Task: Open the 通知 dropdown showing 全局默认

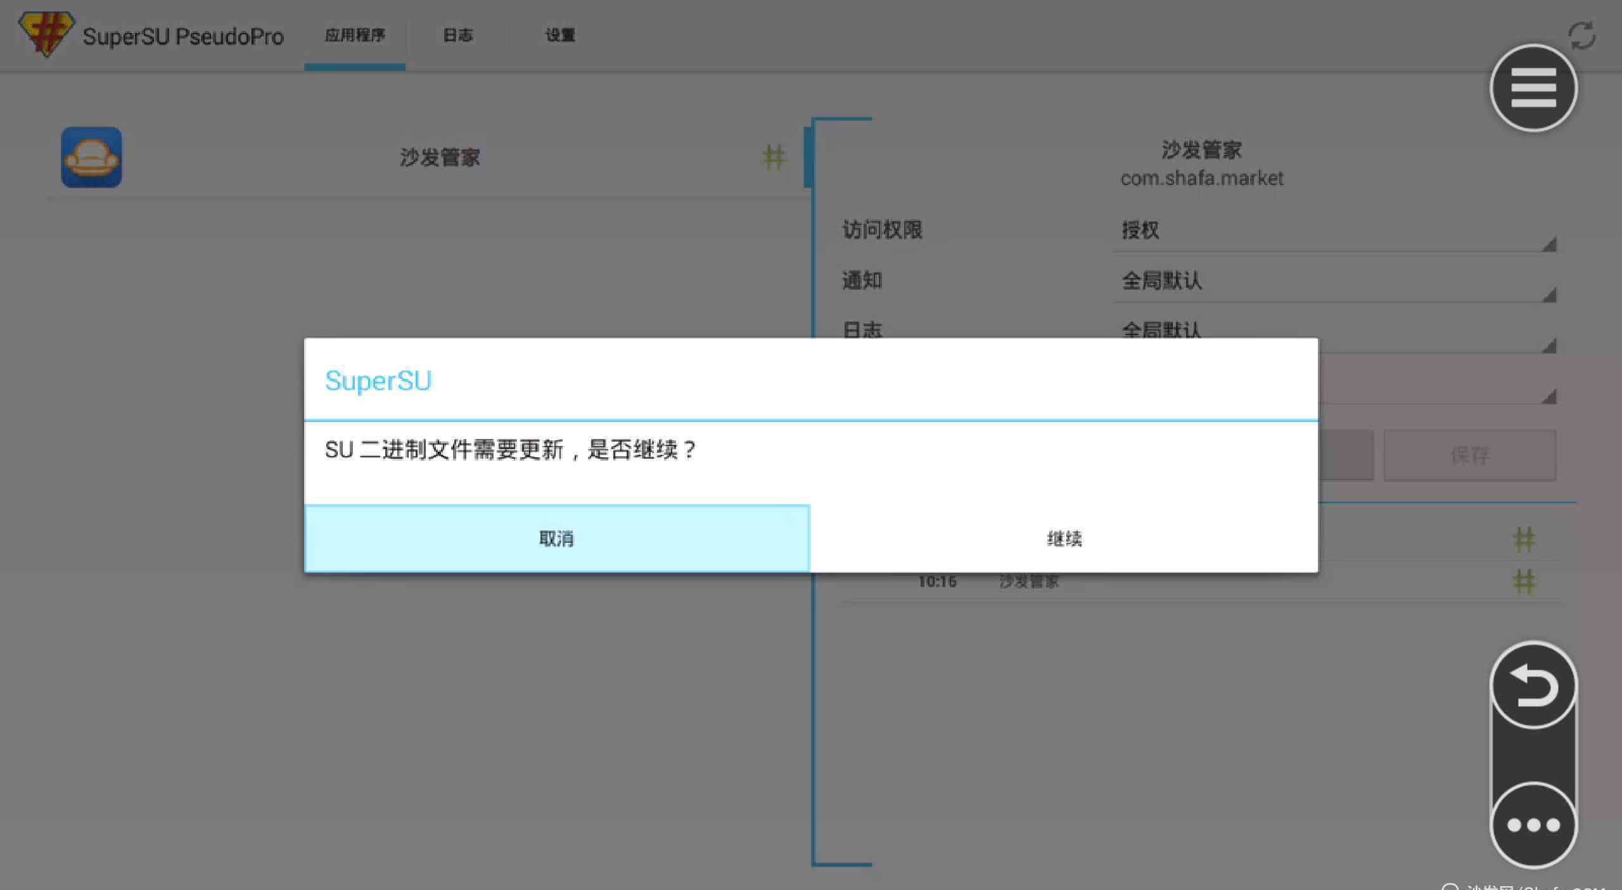Action: [x=1334, y=281]
